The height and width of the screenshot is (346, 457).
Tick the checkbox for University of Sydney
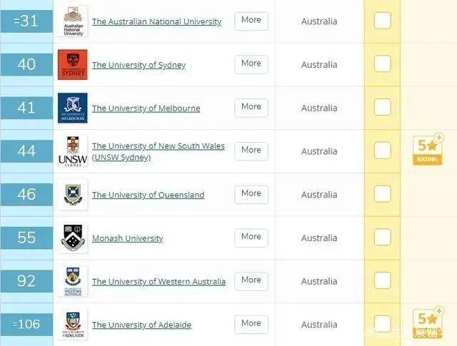point(383,64)
